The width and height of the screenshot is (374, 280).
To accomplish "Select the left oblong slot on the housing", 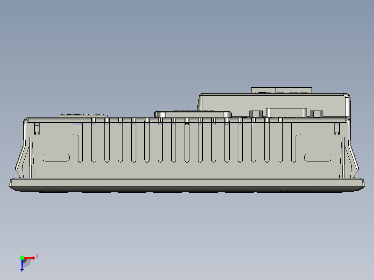I will [56, 158].
